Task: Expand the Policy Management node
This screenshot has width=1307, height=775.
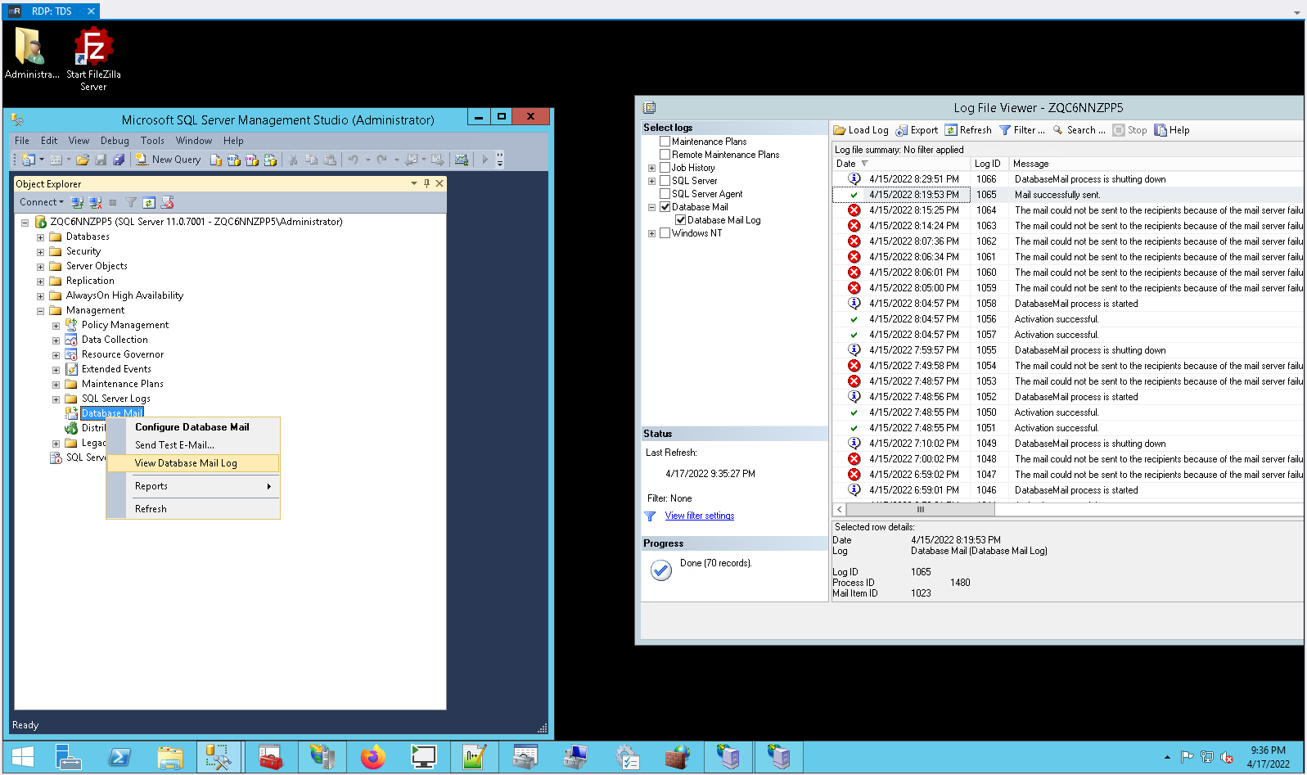Action: [x=56, y=326]
